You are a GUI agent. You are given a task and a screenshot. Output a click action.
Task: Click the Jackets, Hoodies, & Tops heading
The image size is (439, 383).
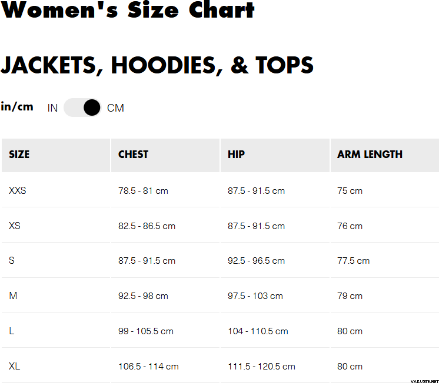click(157, 66)
